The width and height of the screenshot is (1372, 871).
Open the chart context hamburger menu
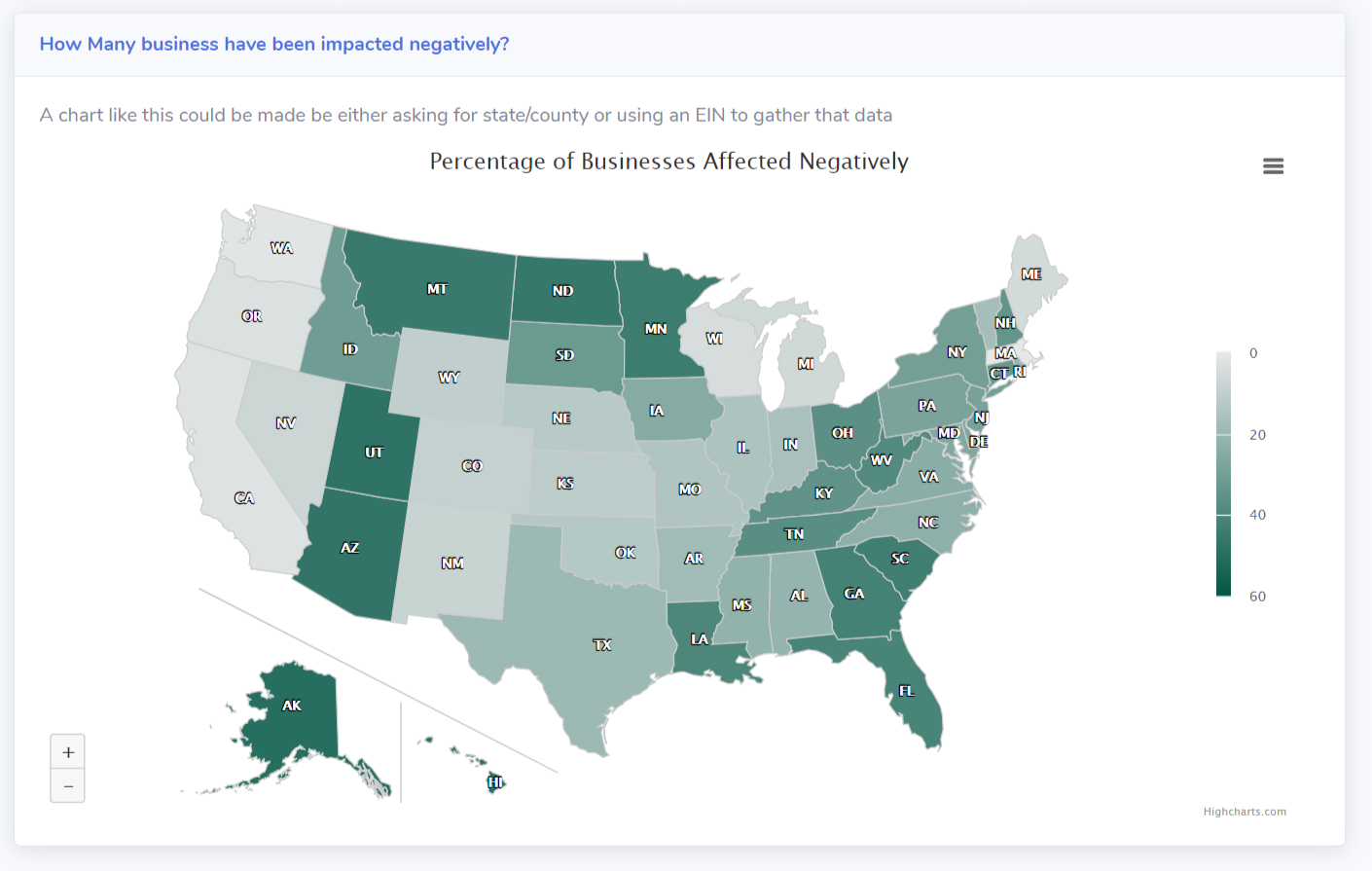point(1273,166)
